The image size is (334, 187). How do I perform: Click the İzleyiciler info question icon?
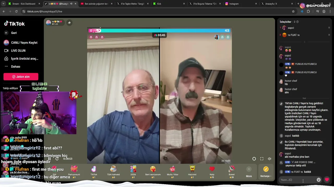[297, 22]
